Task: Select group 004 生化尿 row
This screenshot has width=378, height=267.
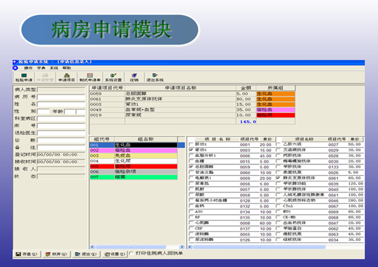Action: click(x=133, y=161)
